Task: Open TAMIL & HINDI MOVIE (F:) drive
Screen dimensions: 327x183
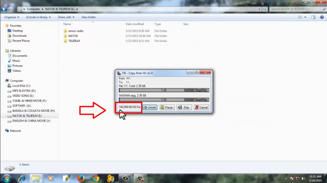Action: pos(29,101)
